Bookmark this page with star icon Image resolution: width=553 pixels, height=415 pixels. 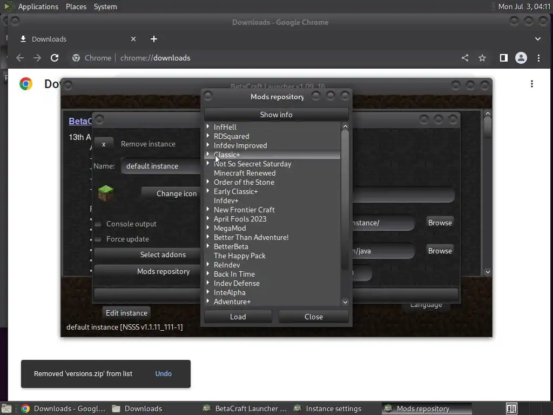point(482,58)
